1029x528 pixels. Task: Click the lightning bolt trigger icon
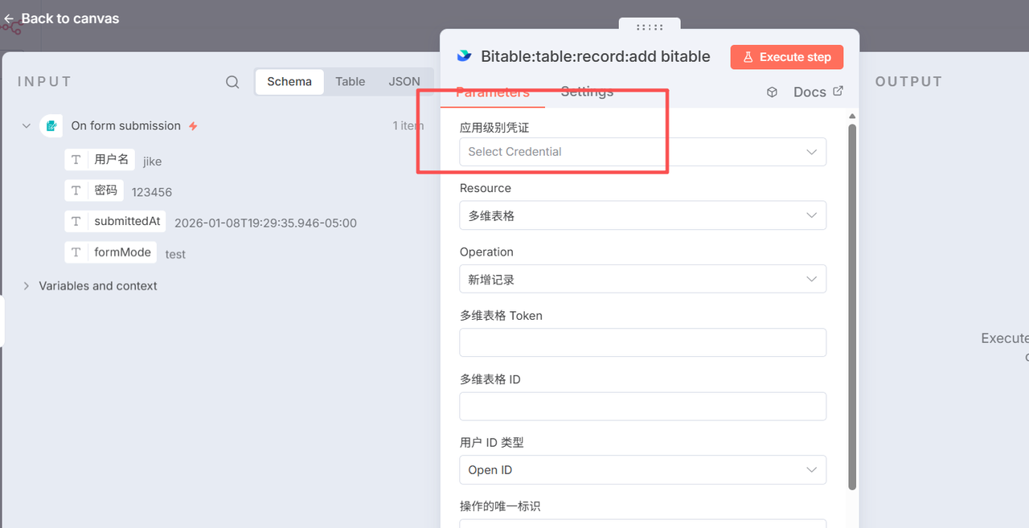click(193, 126)
